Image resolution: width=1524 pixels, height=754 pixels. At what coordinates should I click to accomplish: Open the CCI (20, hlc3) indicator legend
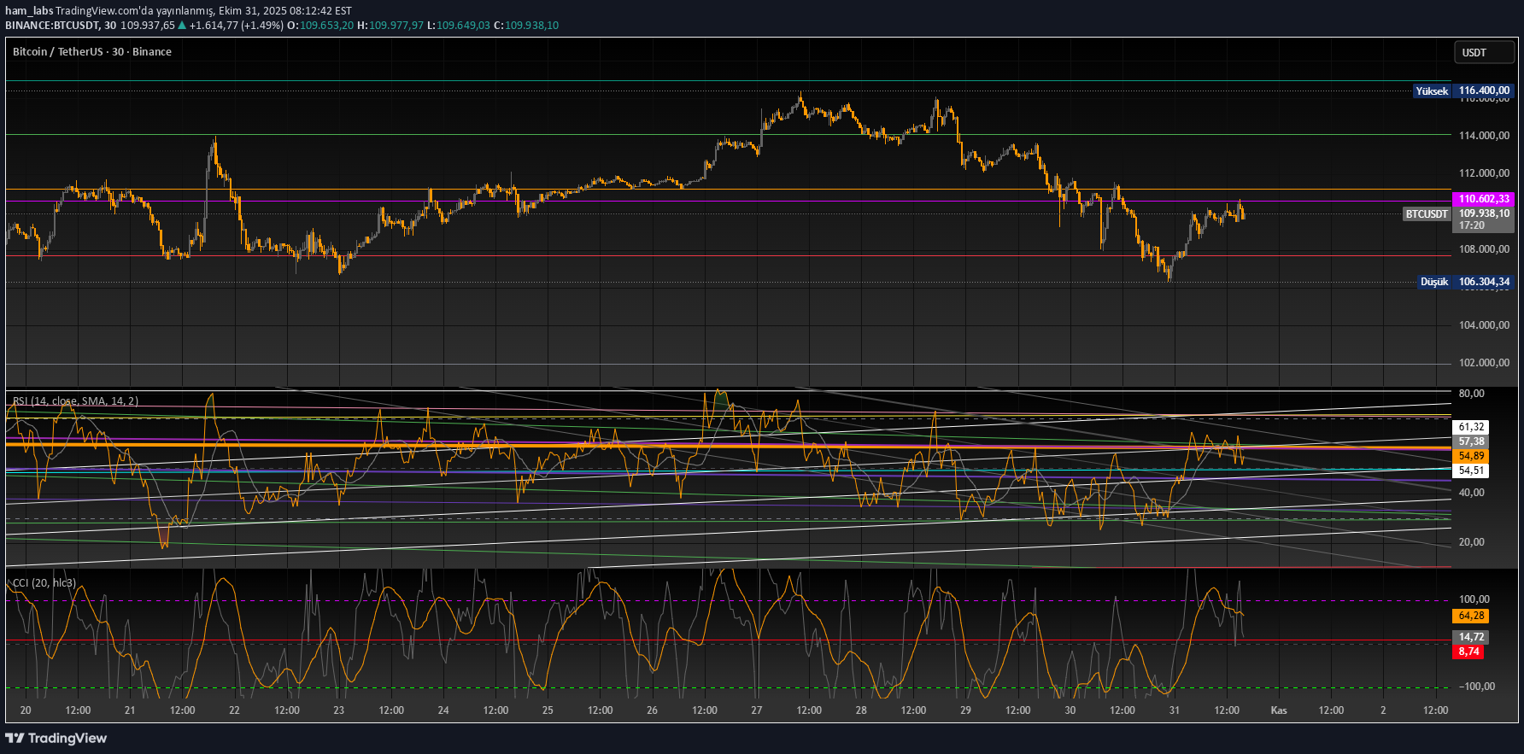(44, 583)
